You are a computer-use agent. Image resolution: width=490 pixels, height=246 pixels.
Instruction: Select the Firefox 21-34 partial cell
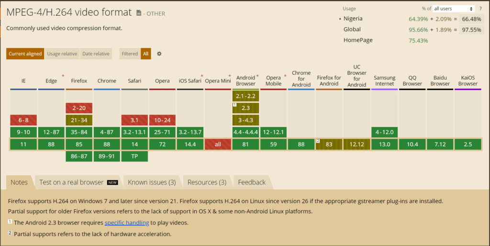[79, 120]
